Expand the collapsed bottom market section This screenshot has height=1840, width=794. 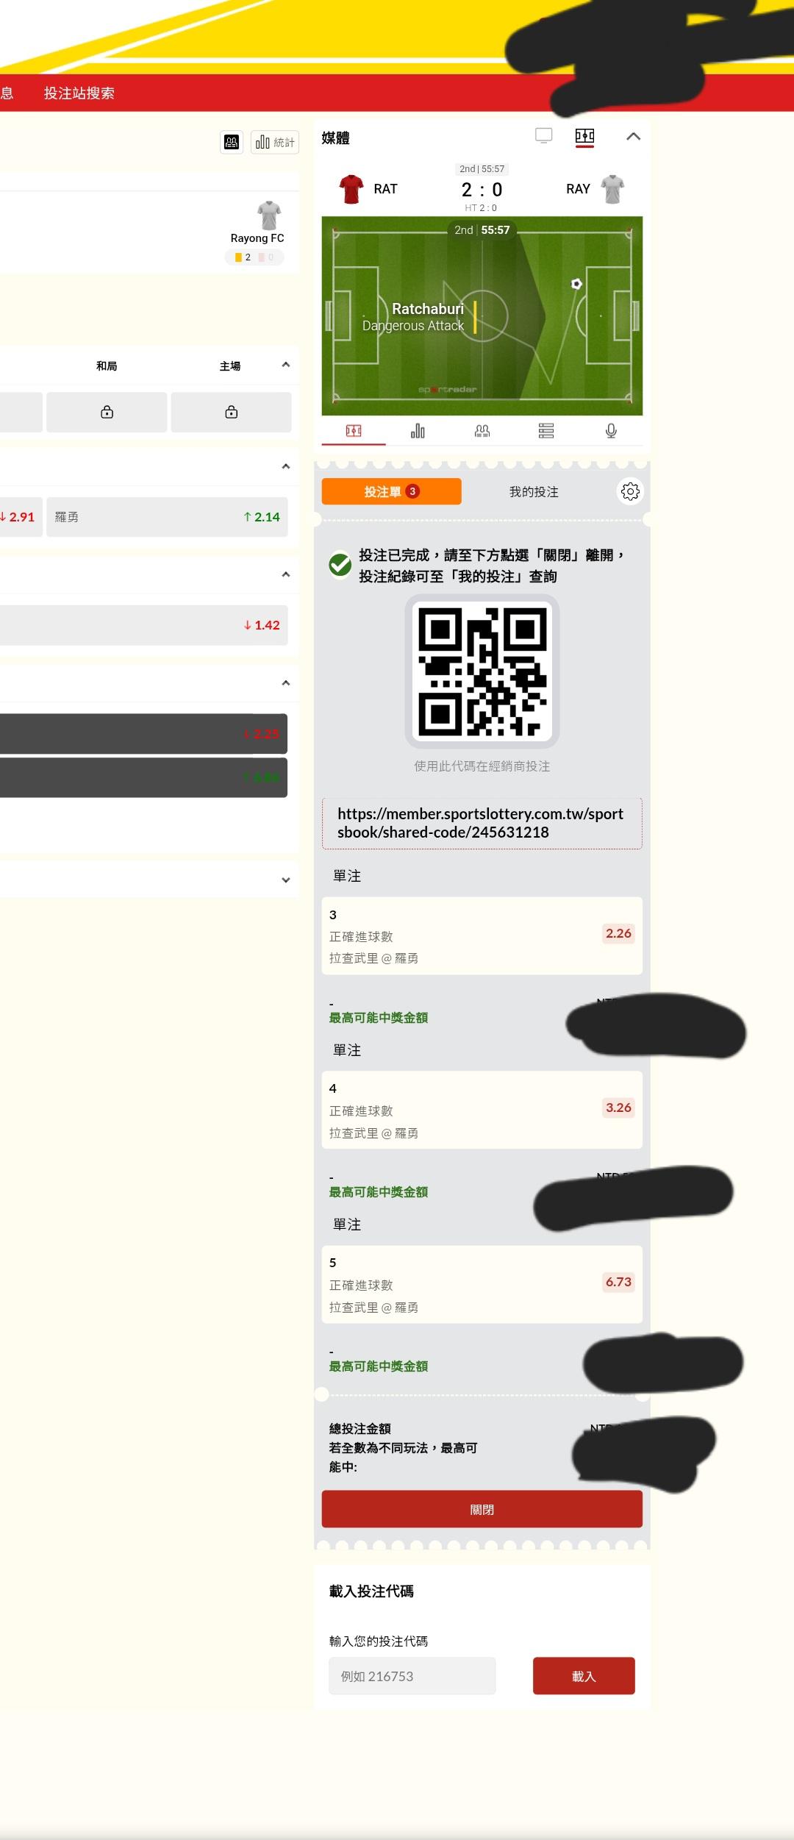(x=286, y=880)
